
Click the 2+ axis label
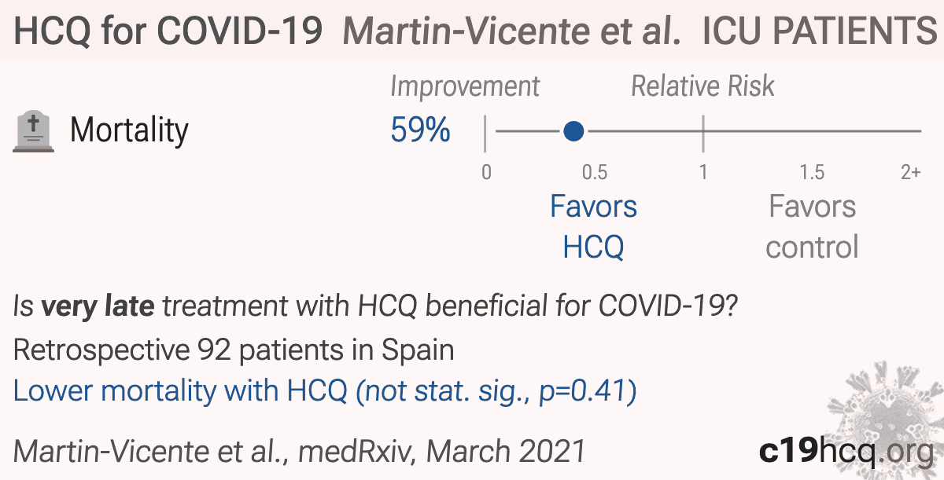(911, 172)
